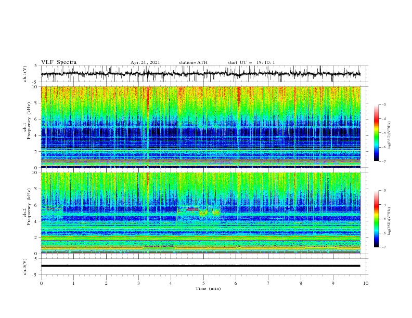The height and width of the screenshot is (318, 412).
Task: Click time axis tick label "3"
Action: [x=138, y=283]
